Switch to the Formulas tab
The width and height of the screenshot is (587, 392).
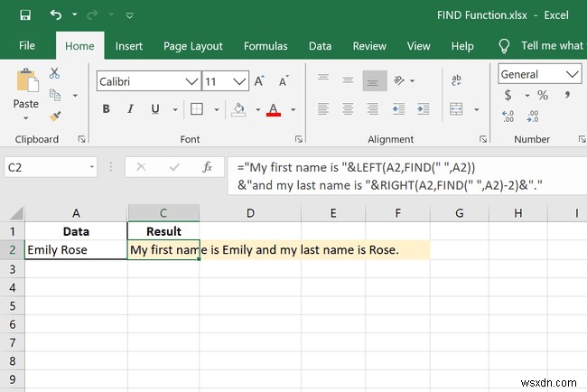click(266, 46)
